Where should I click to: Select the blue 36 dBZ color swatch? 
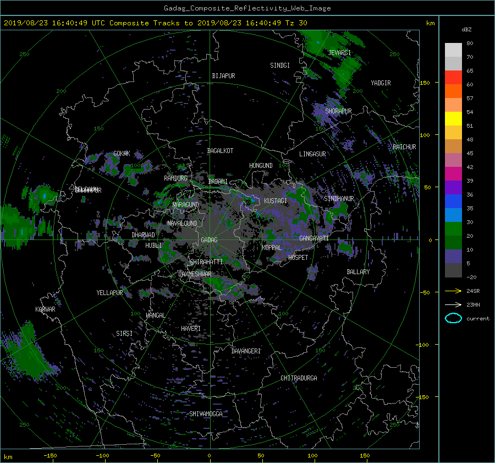(x=453, y=201)
